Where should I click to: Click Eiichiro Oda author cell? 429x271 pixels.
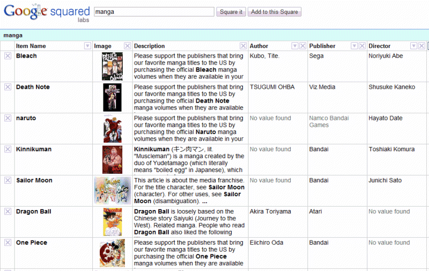click(x=266, y=242)
